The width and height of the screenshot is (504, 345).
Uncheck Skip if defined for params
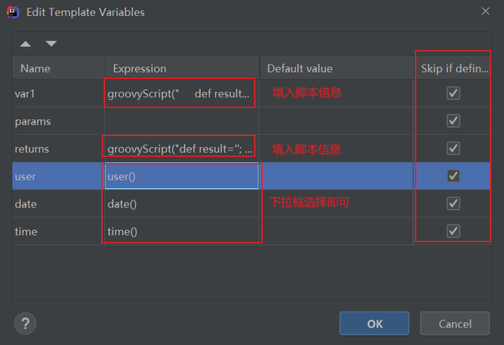pos(454,121)
